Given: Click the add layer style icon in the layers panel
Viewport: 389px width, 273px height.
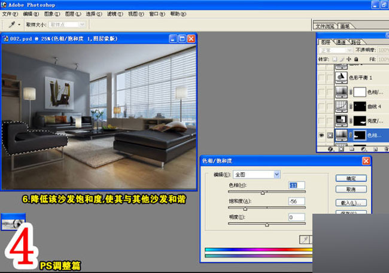Looking at the screenshot, I should click(x=330, y=149).
